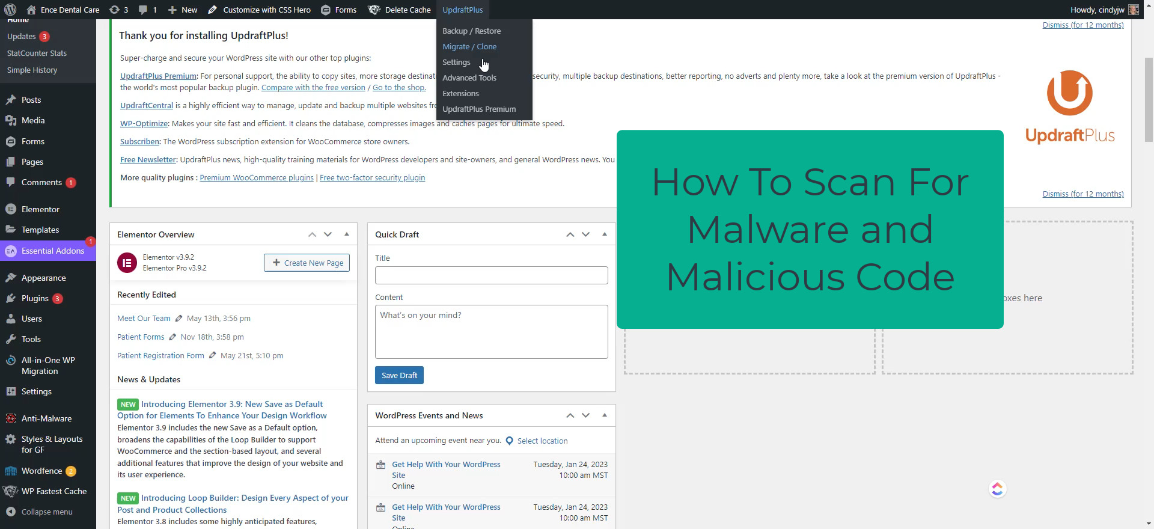The height and width of the screenshot is (529, 1154).
Task: Click the round Elementor logo in overview
Action: 127,263
